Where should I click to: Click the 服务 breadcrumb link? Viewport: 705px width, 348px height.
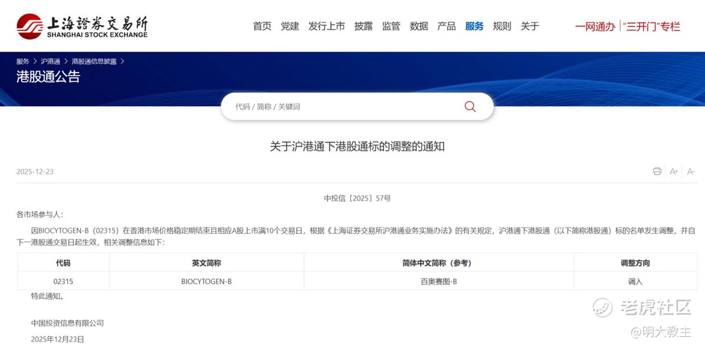point(23,61)
